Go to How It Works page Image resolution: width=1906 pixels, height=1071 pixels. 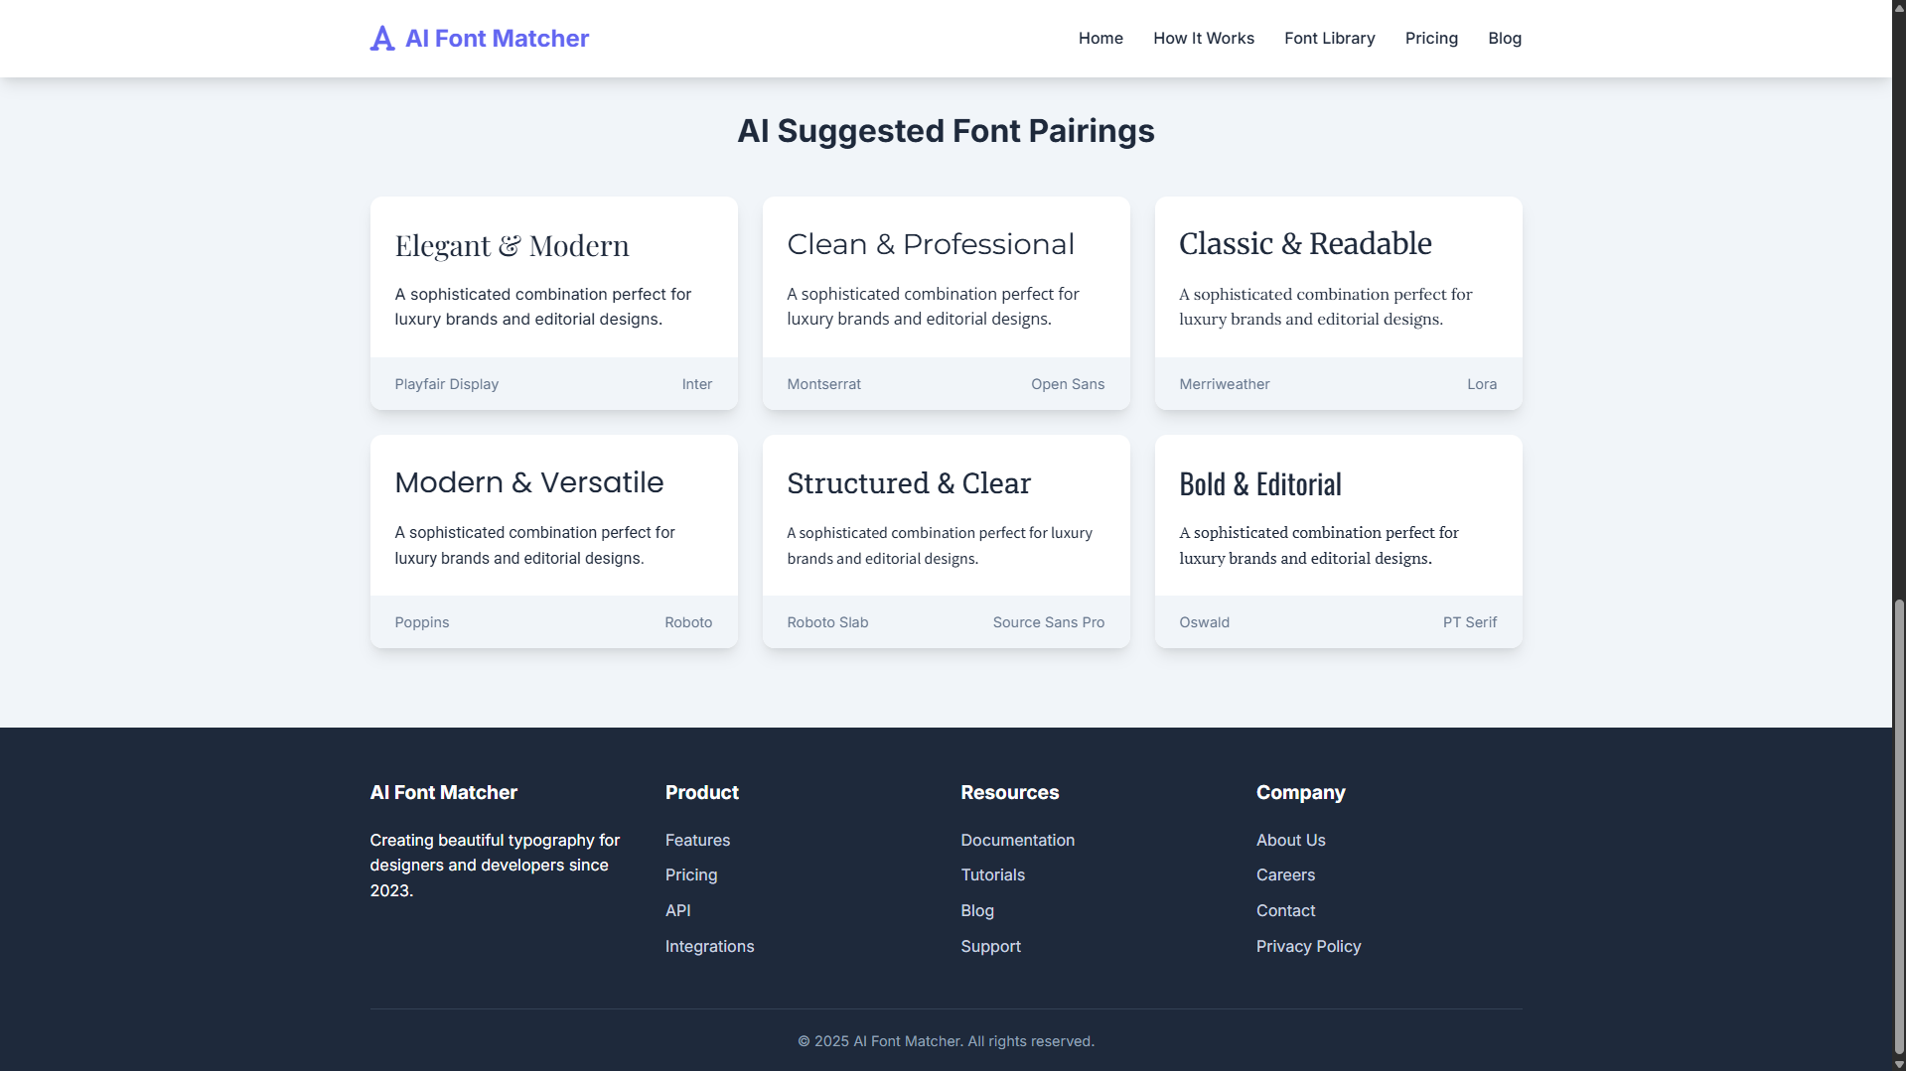pos(1203,39)
